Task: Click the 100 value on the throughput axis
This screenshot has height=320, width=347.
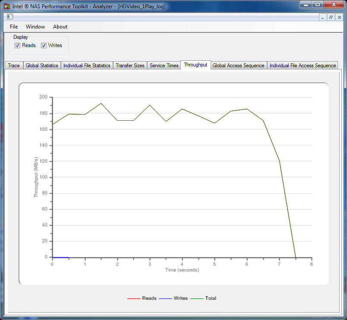Action: coord(43,177)
